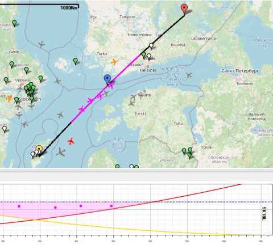Click the white pin near Vantaa
273x245 pixels.
pyautogui.click(x=149, y=56)
